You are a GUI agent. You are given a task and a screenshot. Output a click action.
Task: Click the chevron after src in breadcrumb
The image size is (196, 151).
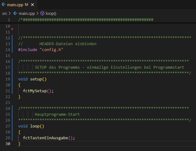click(10, 13)
